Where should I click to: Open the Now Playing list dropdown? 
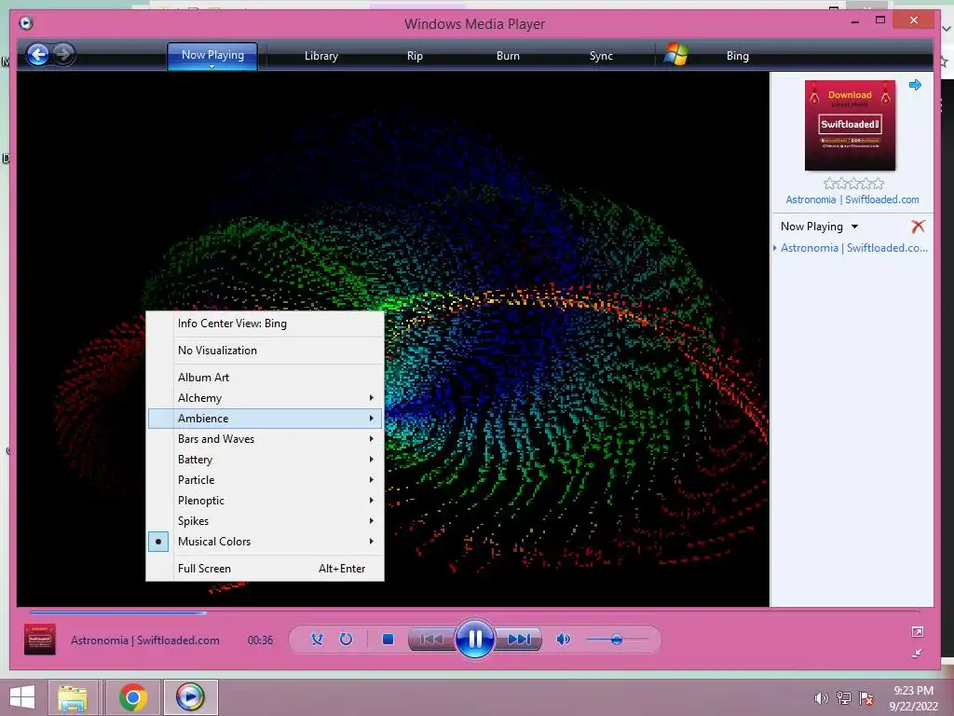(x=854, y=227)
